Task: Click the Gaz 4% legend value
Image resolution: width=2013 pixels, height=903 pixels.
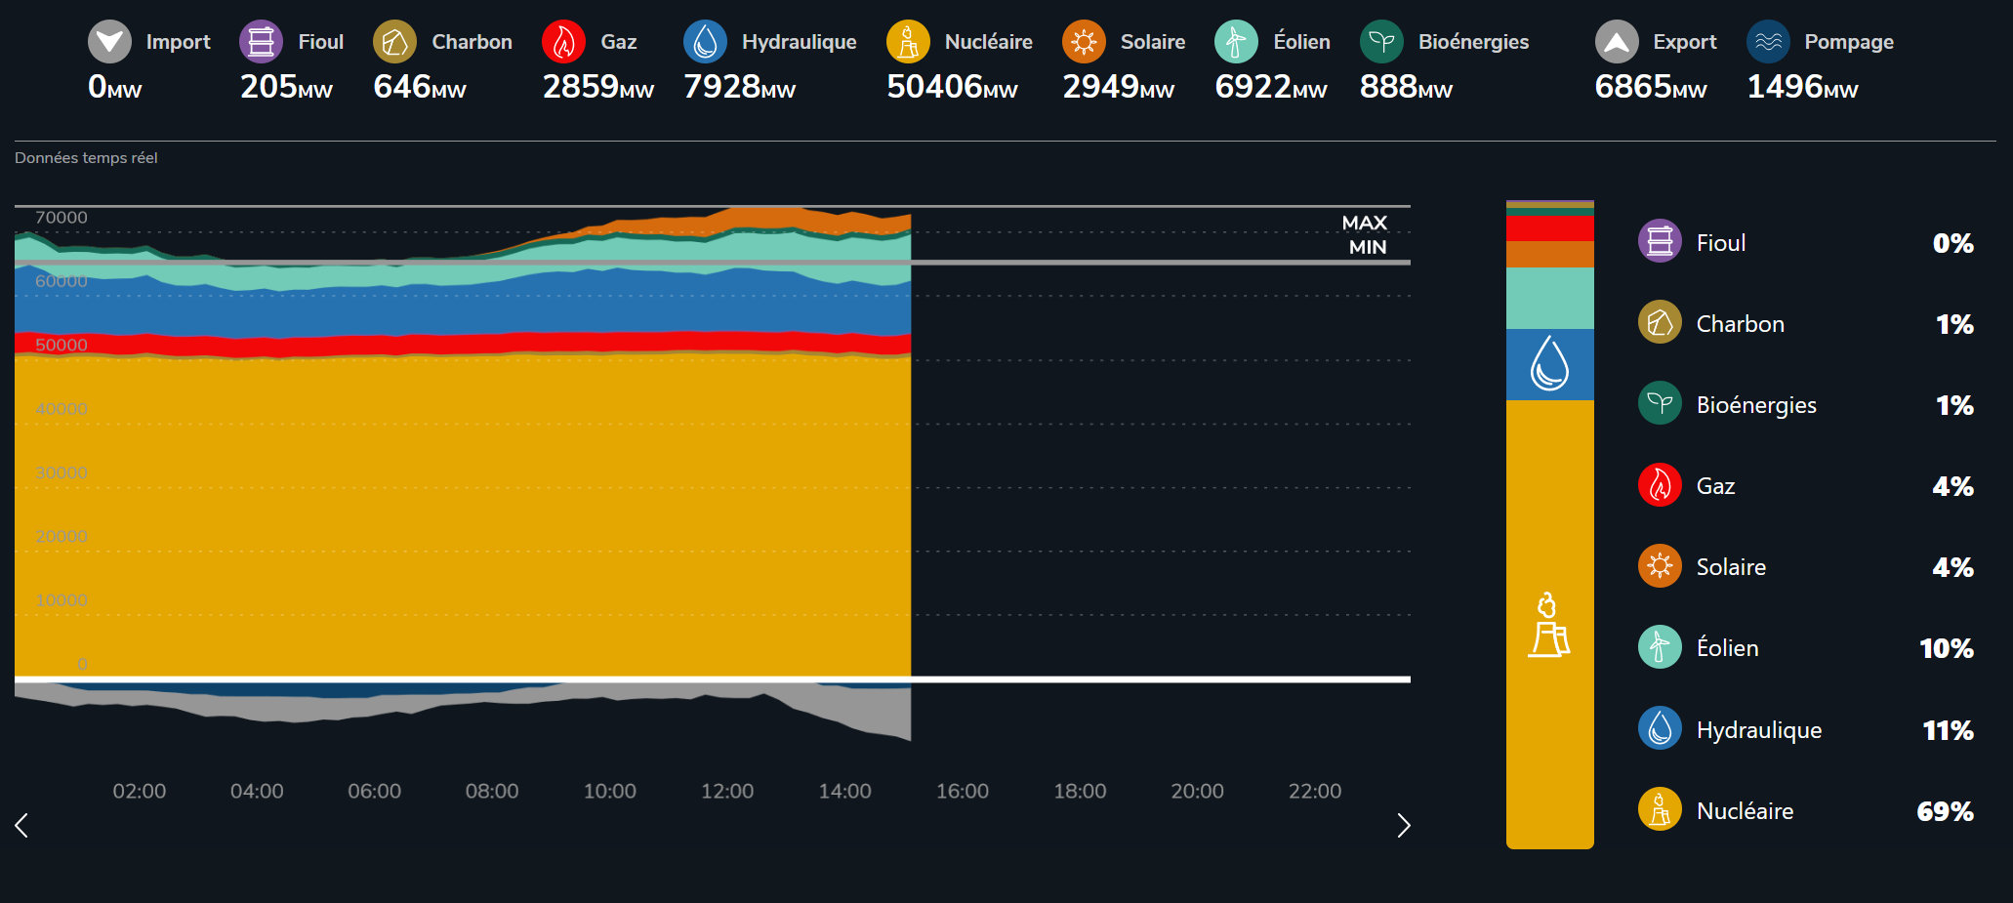Action: coord(1952,486)
